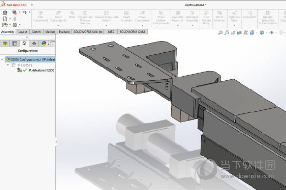Click the Home icon in quick toolbar
Image resolution: width=286 pixels, height=190 pixels.
pos(5,12)
